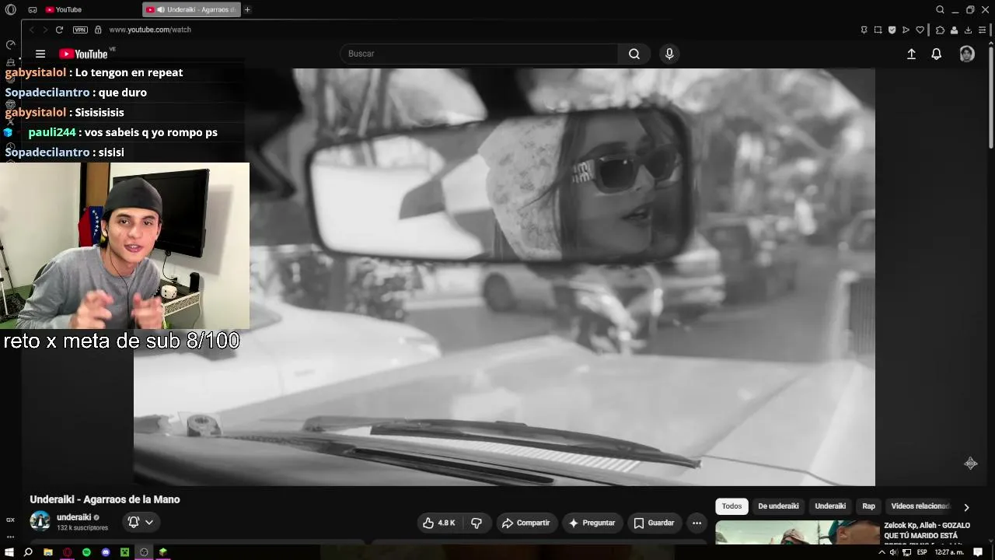
Task: Open YouTube notifications bell
Action: point(937,54)
